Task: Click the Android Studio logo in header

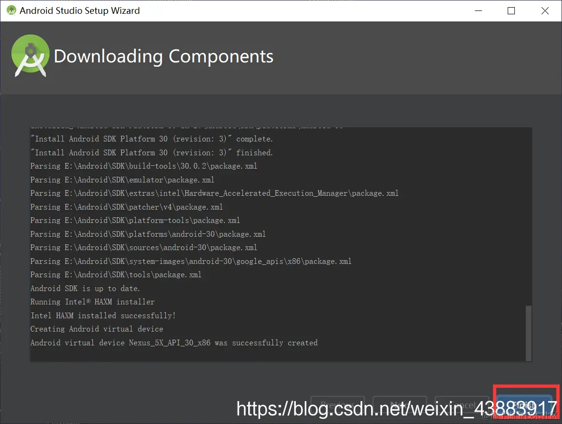Action: [30, 56]
